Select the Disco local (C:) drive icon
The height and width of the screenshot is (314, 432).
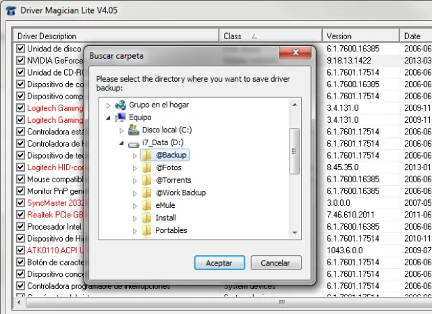click(x=134, y=130)
